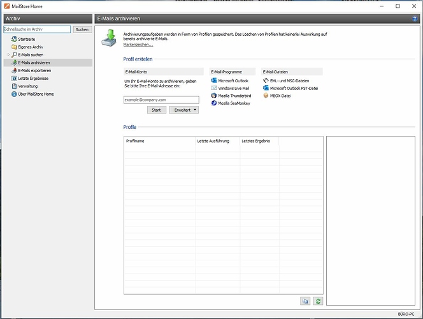Click the Microsoft Outlook program icon
This screenshot has width=423, height=319.
pyautogui.click(x=214, y=80)
